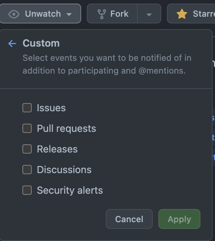Toggle the Discussions checkbox
The image size is (215, 241).
tap(27, 170)
